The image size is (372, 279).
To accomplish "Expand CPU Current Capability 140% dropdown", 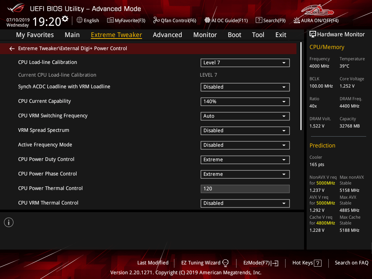I will point(245,102).
